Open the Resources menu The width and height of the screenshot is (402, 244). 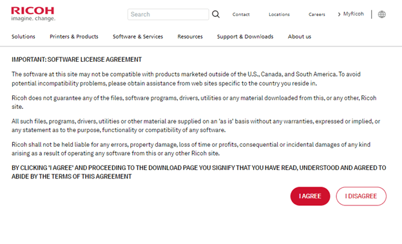pyautogui.click(x=190, y=37)
